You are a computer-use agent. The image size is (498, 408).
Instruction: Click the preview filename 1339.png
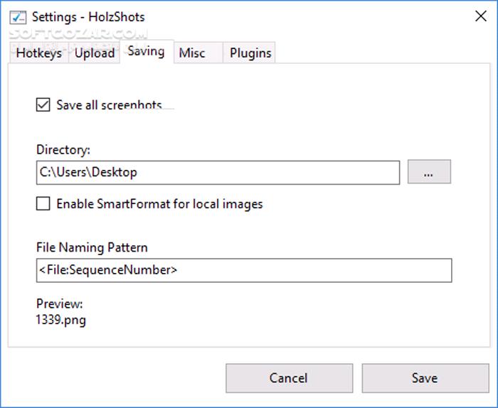[60, 320]
